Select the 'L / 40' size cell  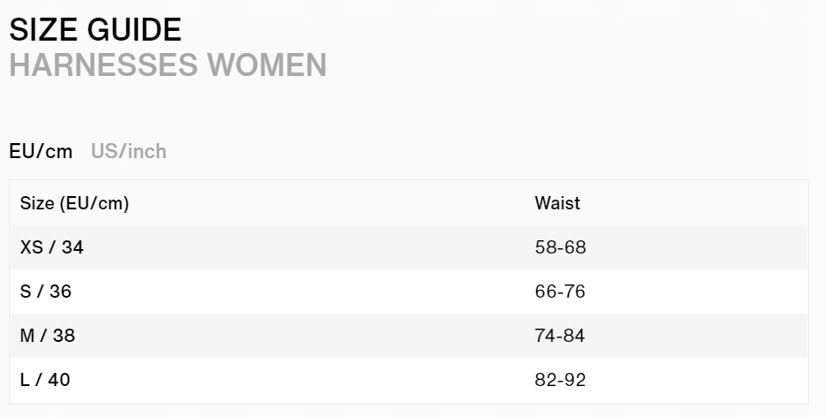pos(45,380)
